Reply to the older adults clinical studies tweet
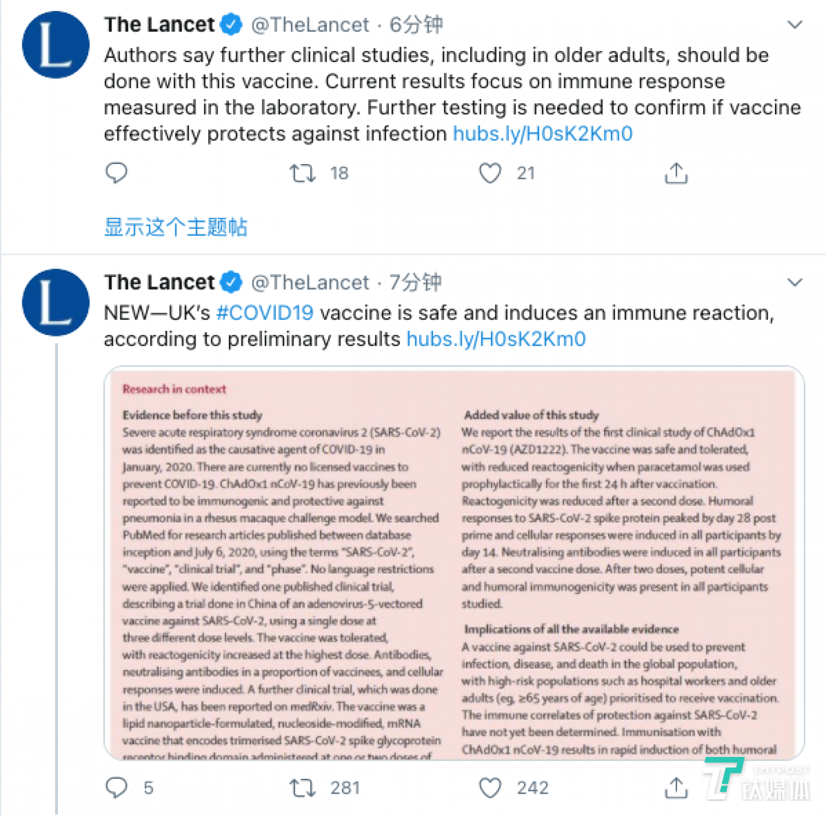 (x=116, y=173)
